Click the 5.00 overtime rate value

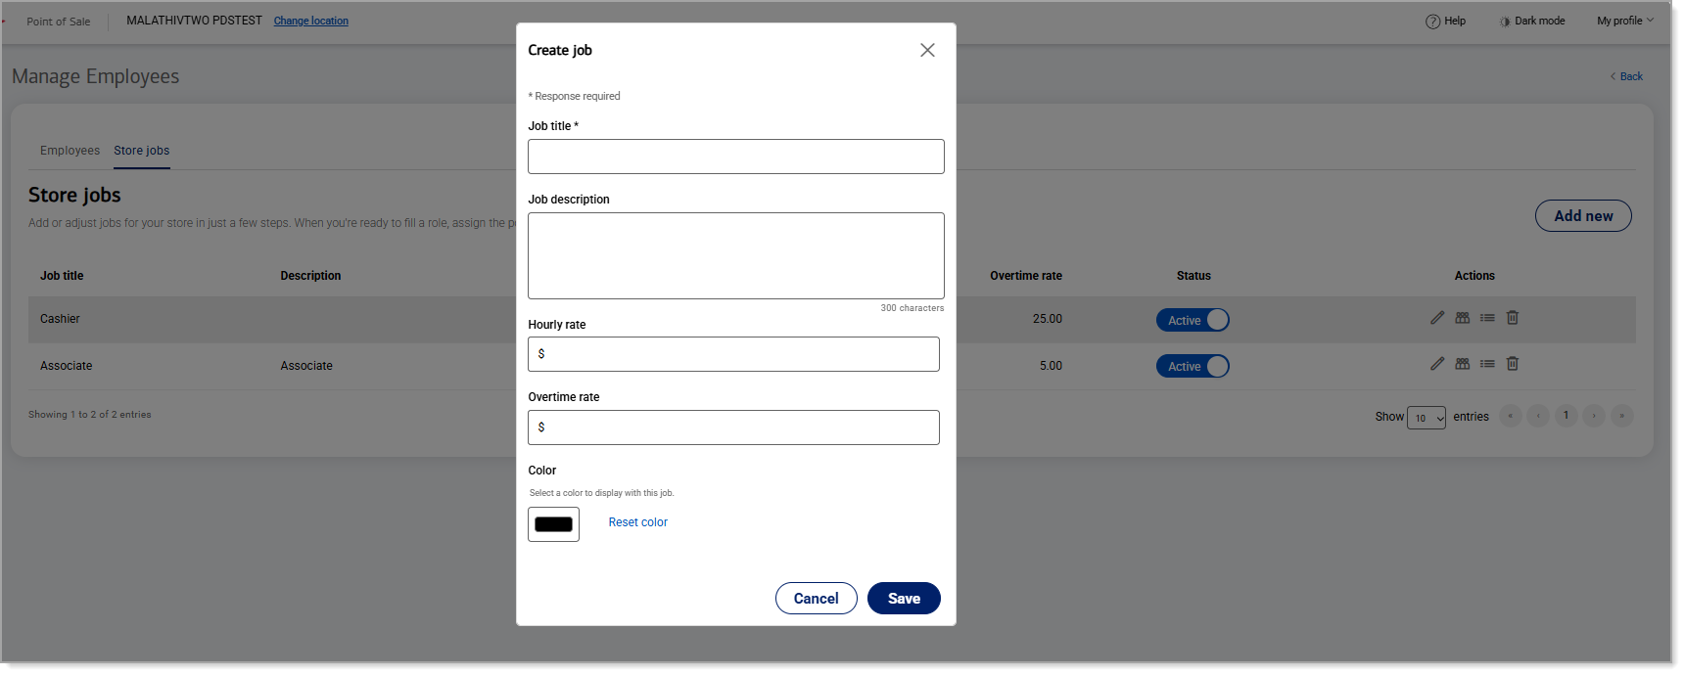tap(1051, 366)
